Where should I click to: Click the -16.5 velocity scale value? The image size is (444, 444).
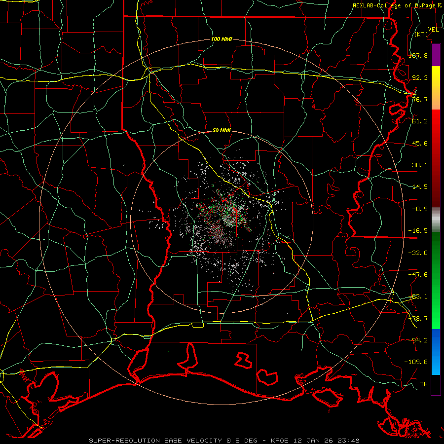point(418,231)
